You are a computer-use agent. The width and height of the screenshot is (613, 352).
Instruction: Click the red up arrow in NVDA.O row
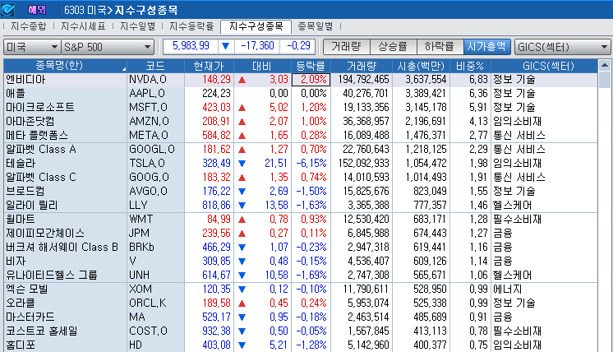[x=242, y=80]
